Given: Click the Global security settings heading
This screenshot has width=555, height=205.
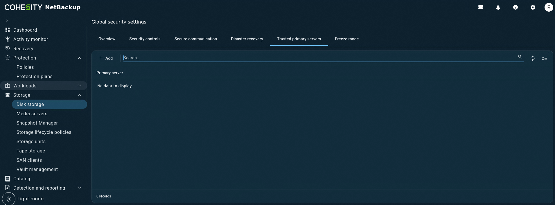Looking at the screenshot, I should 119,22.
